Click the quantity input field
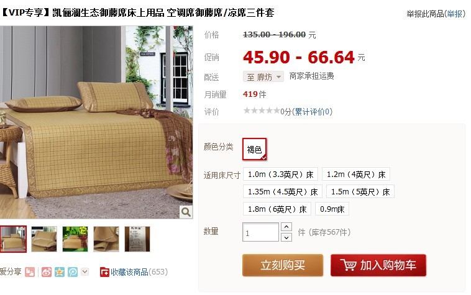The image size is (471, 295). [260, 232]
